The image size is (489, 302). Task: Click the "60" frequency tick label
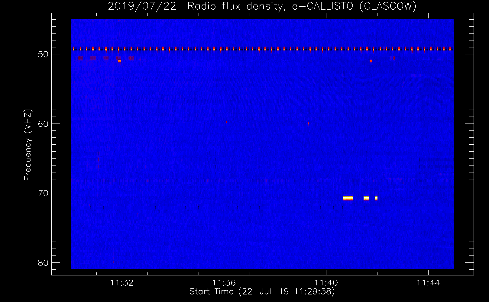[43, 124]
